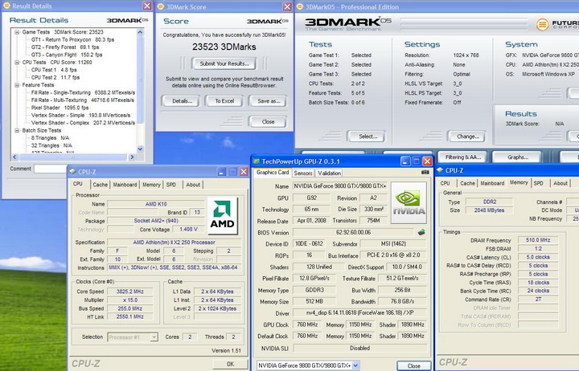Click the NVIDIA logo in GPU-Z
Viewport: 579px width, 371px height.
409,203
